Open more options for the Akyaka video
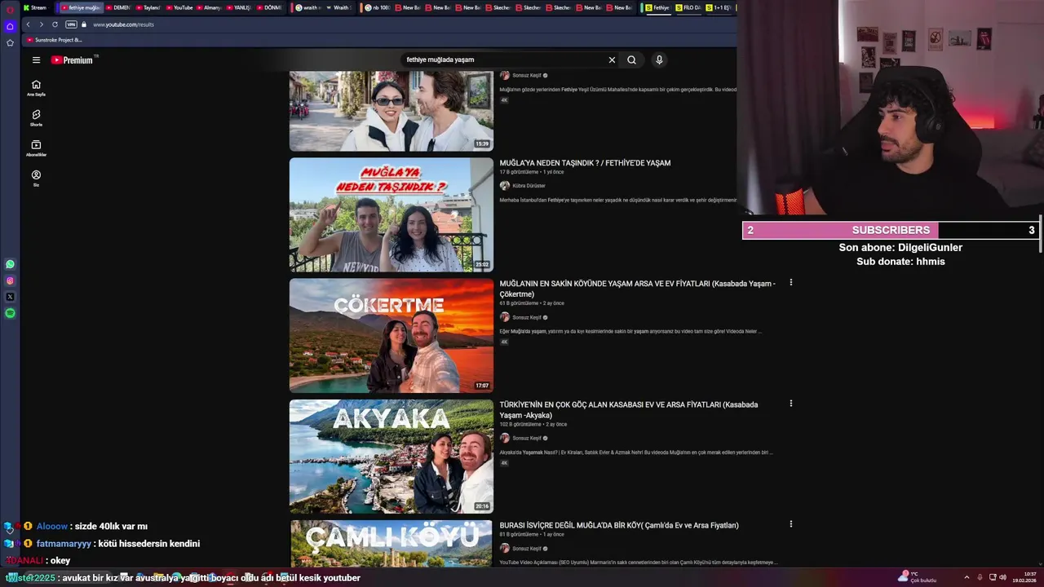The height and width of the screenshot is (587, 1044). pyautogui.click(x=790, y=404)
